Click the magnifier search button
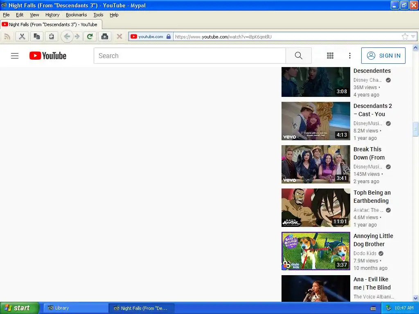 [x=298, y=56]
